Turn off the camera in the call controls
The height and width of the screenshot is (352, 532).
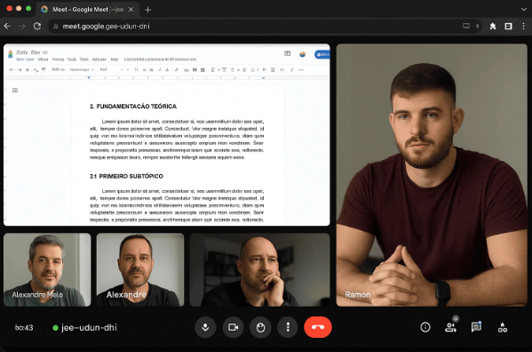(x=233, y=327)
